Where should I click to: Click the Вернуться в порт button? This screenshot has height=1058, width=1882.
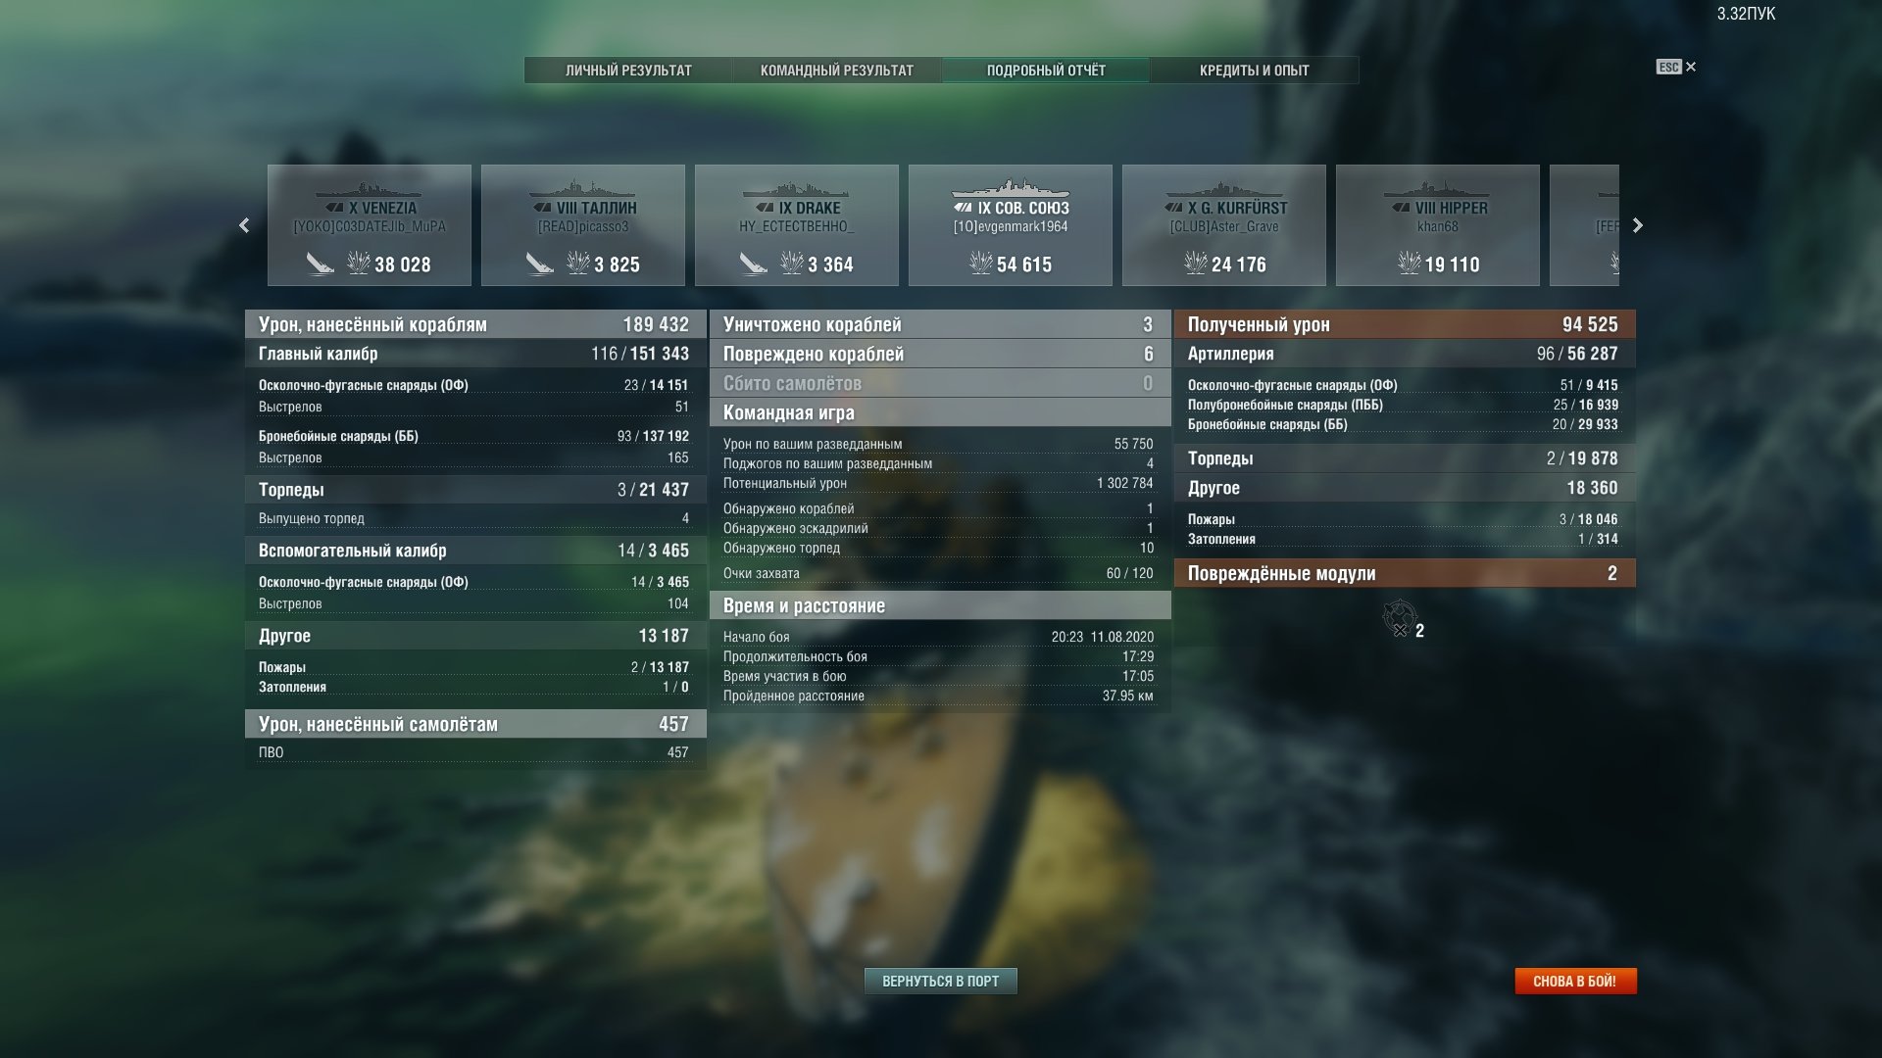[x=940, y=981]
